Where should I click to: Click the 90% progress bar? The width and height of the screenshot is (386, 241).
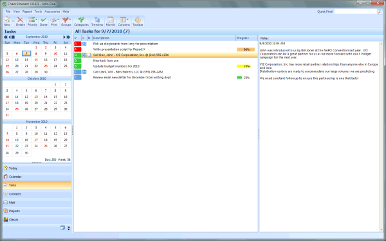[x=246, y=49]
